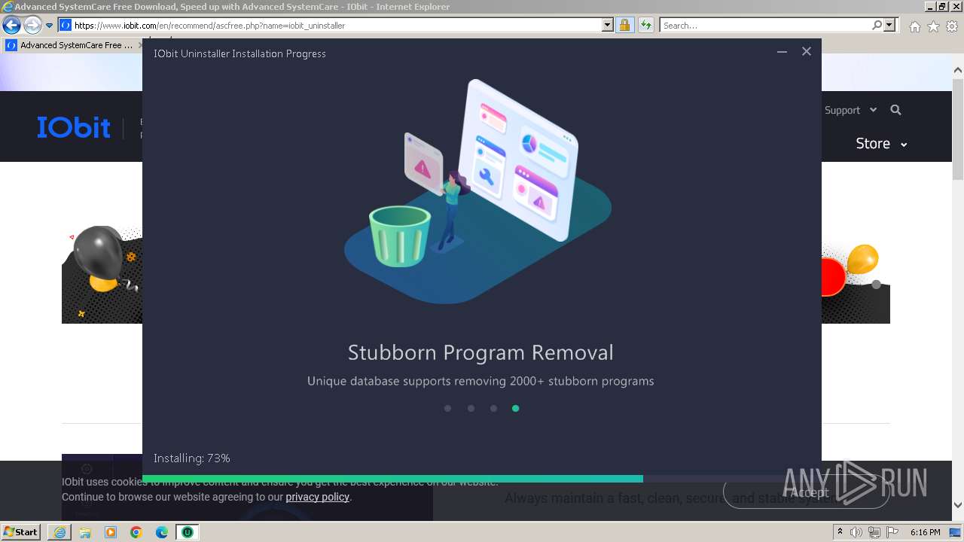This screenshot has width=964, height=542.
Task: Click the security lock icon
Action: [x=624, y=26]
